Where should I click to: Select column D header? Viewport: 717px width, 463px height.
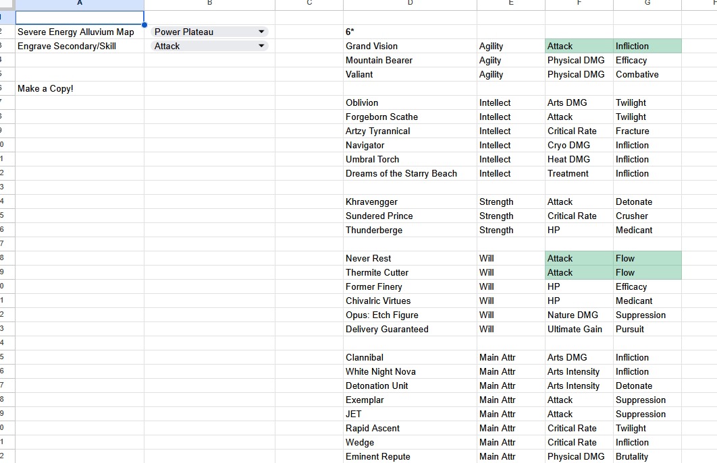tap(410, 3)
